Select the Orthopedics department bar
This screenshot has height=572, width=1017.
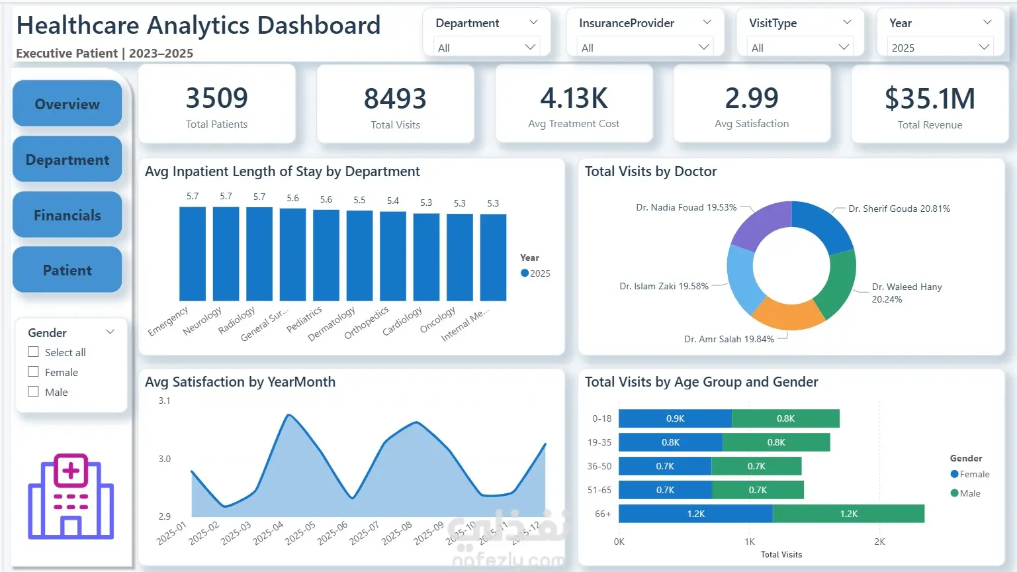(x=393, y=256)
